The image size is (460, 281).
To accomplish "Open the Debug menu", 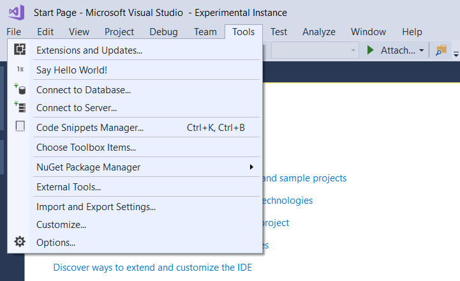I will (x=163, y=32).
